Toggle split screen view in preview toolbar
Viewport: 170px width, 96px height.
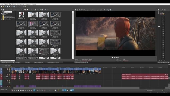pyautogui.click(x=82, y=10)
